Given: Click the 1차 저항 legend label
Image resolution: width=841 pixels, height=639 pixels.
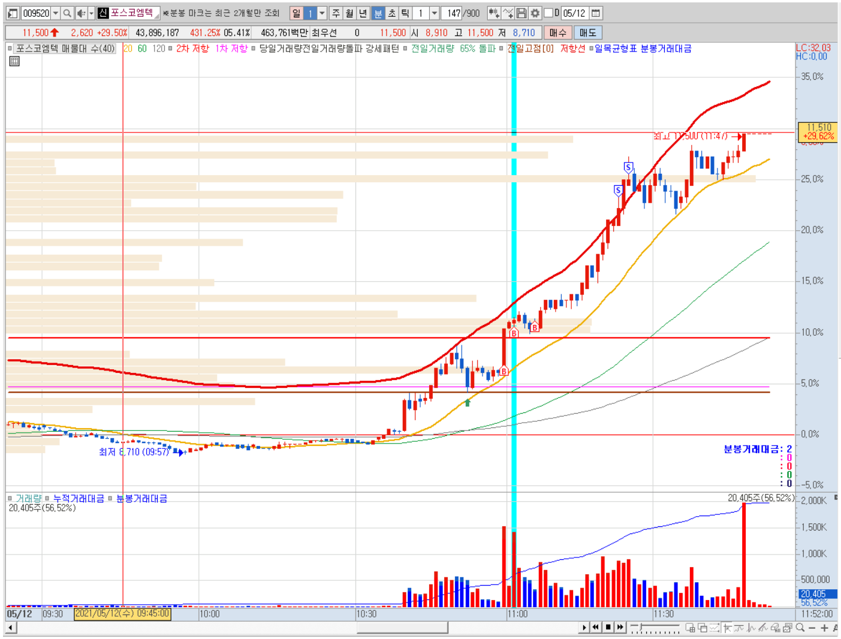Looking at the screenshot, I should (x=231, y=49).
